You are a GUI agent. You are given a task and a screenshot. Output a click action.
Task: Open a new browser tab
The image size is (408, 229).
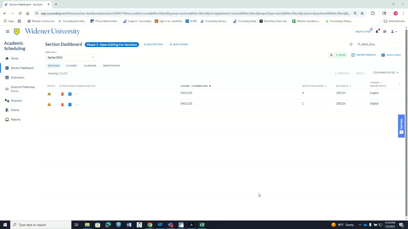[x=56, y=4]
